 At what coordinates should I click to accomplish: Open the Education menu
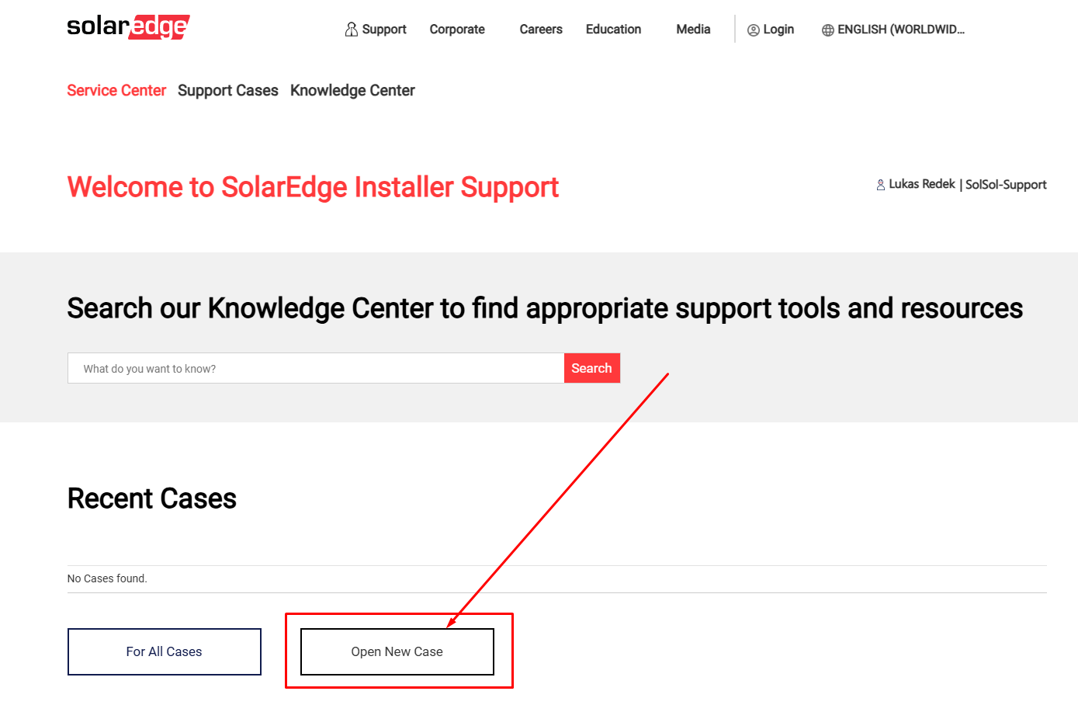613,30
